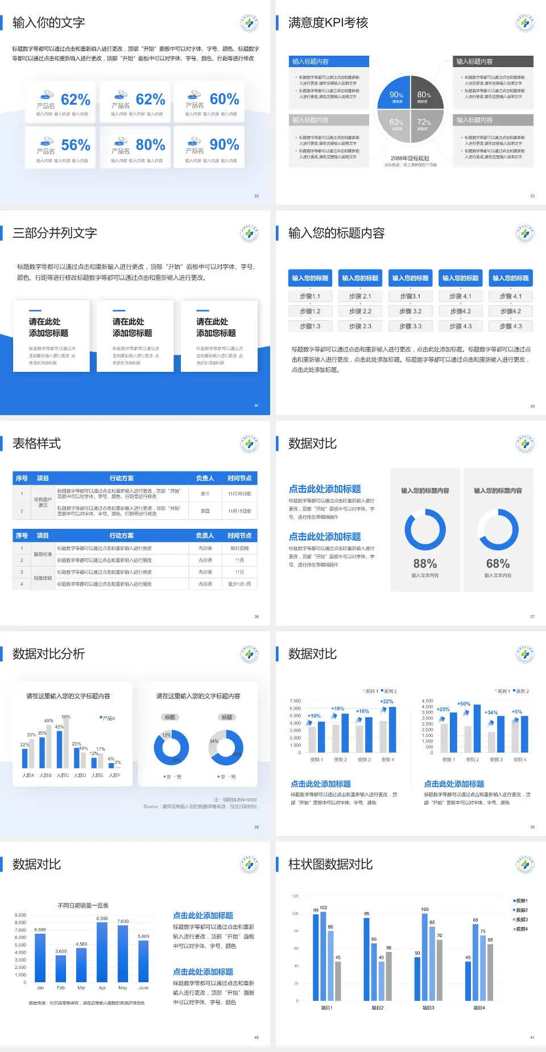546x1052 pixels.
Task: Click the pill icon in 80% card
Action: click(120, 140)
